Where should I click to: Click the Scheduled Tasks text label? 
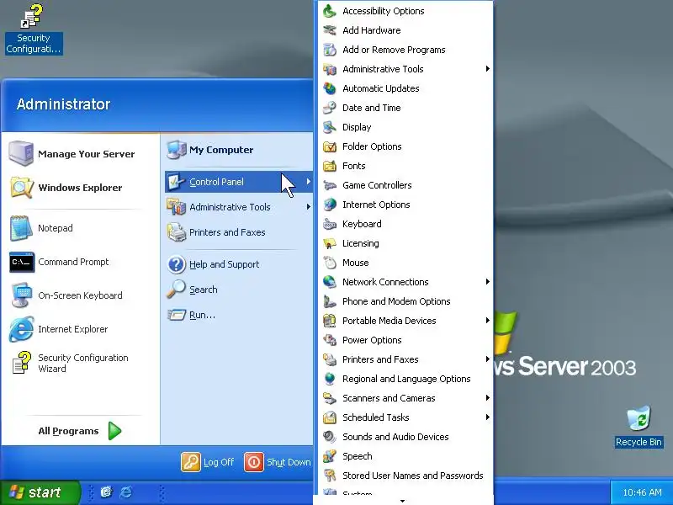[375, 417]
